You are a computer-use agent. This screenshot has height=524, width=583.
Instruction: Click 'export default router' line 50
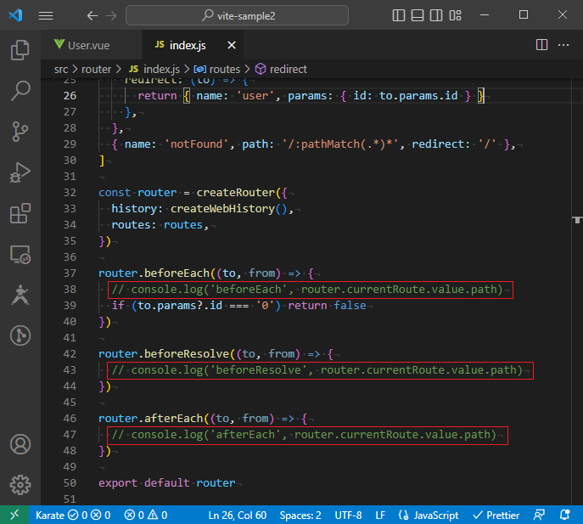167,483
